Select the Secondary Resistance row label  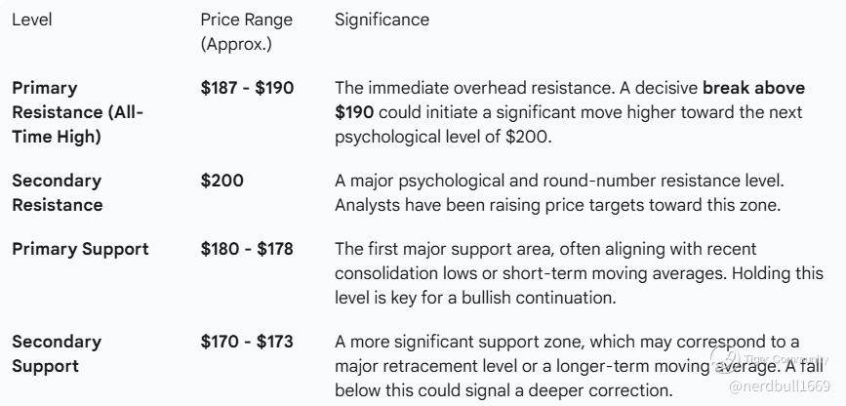click(x=57, y=192)
